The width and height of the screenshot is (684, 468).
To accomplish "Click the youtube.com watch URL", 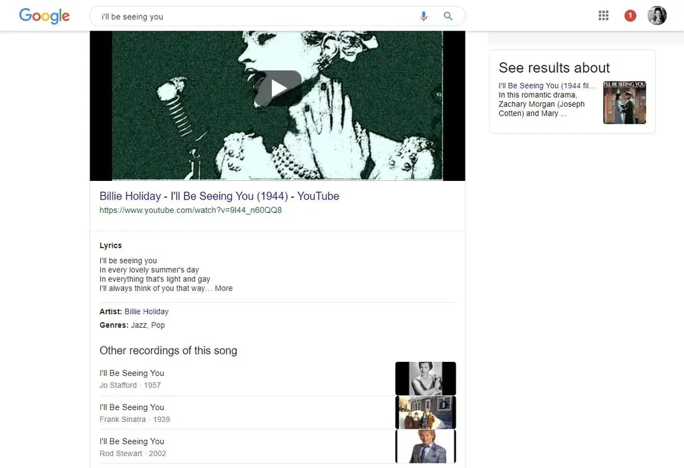I will [190, 210].
